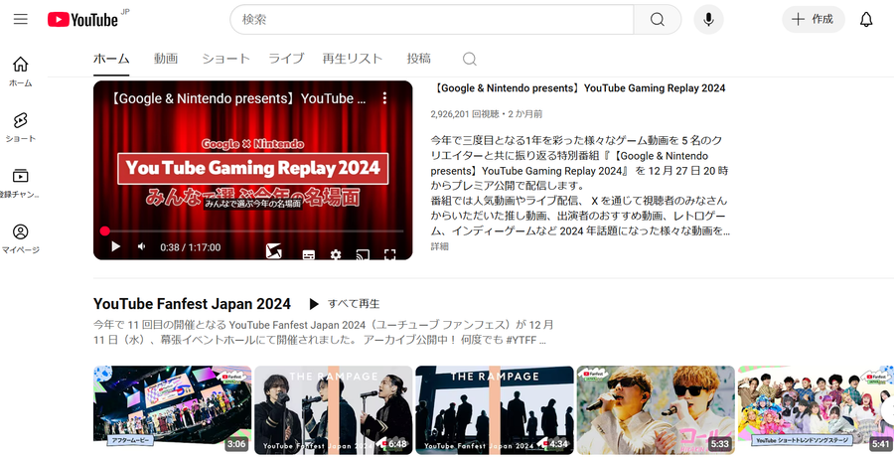Expand description via 詳細

[440, 246]
